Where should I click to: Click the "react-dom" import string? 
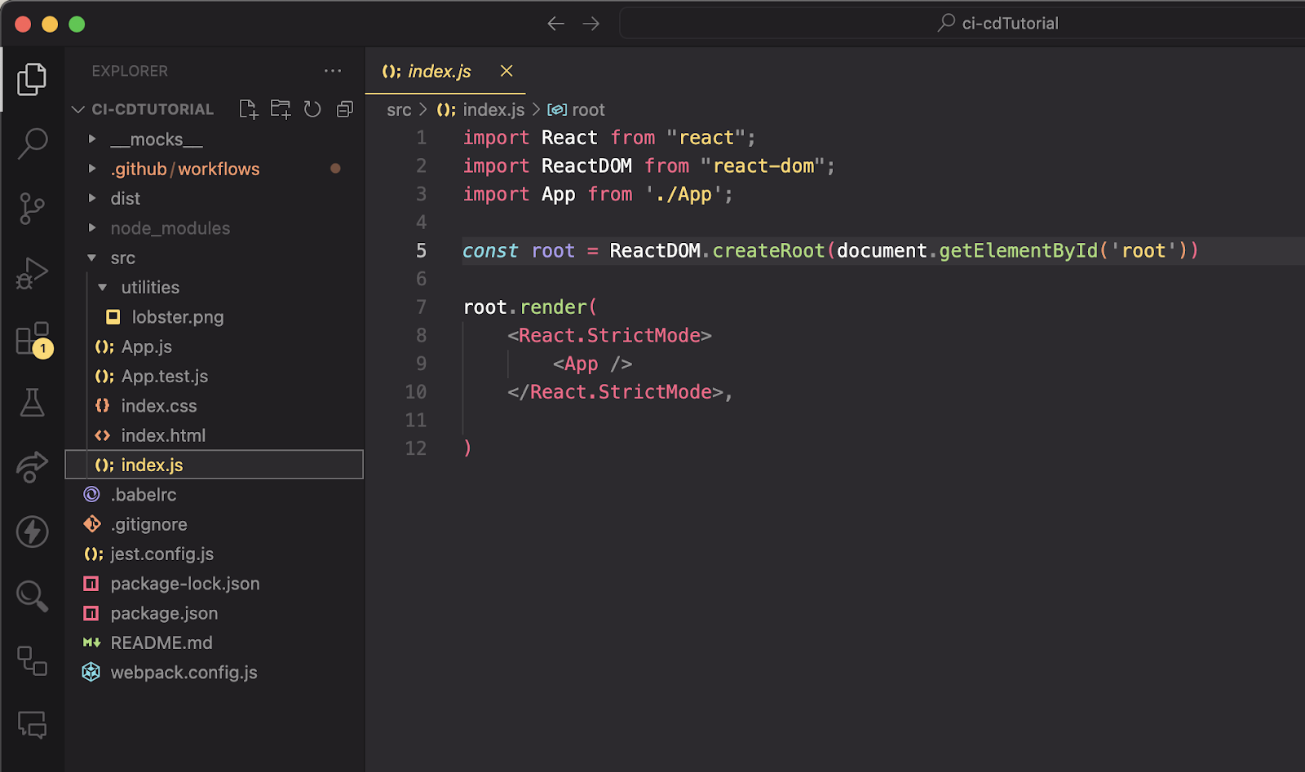763,166
